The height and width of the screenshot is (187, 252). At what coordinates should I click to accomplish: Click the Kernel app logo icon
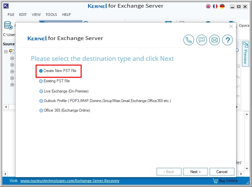[6, 6]
